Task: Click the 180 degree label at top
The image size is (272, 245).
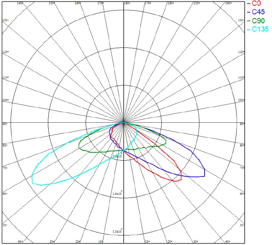Action: coord(126,3)
